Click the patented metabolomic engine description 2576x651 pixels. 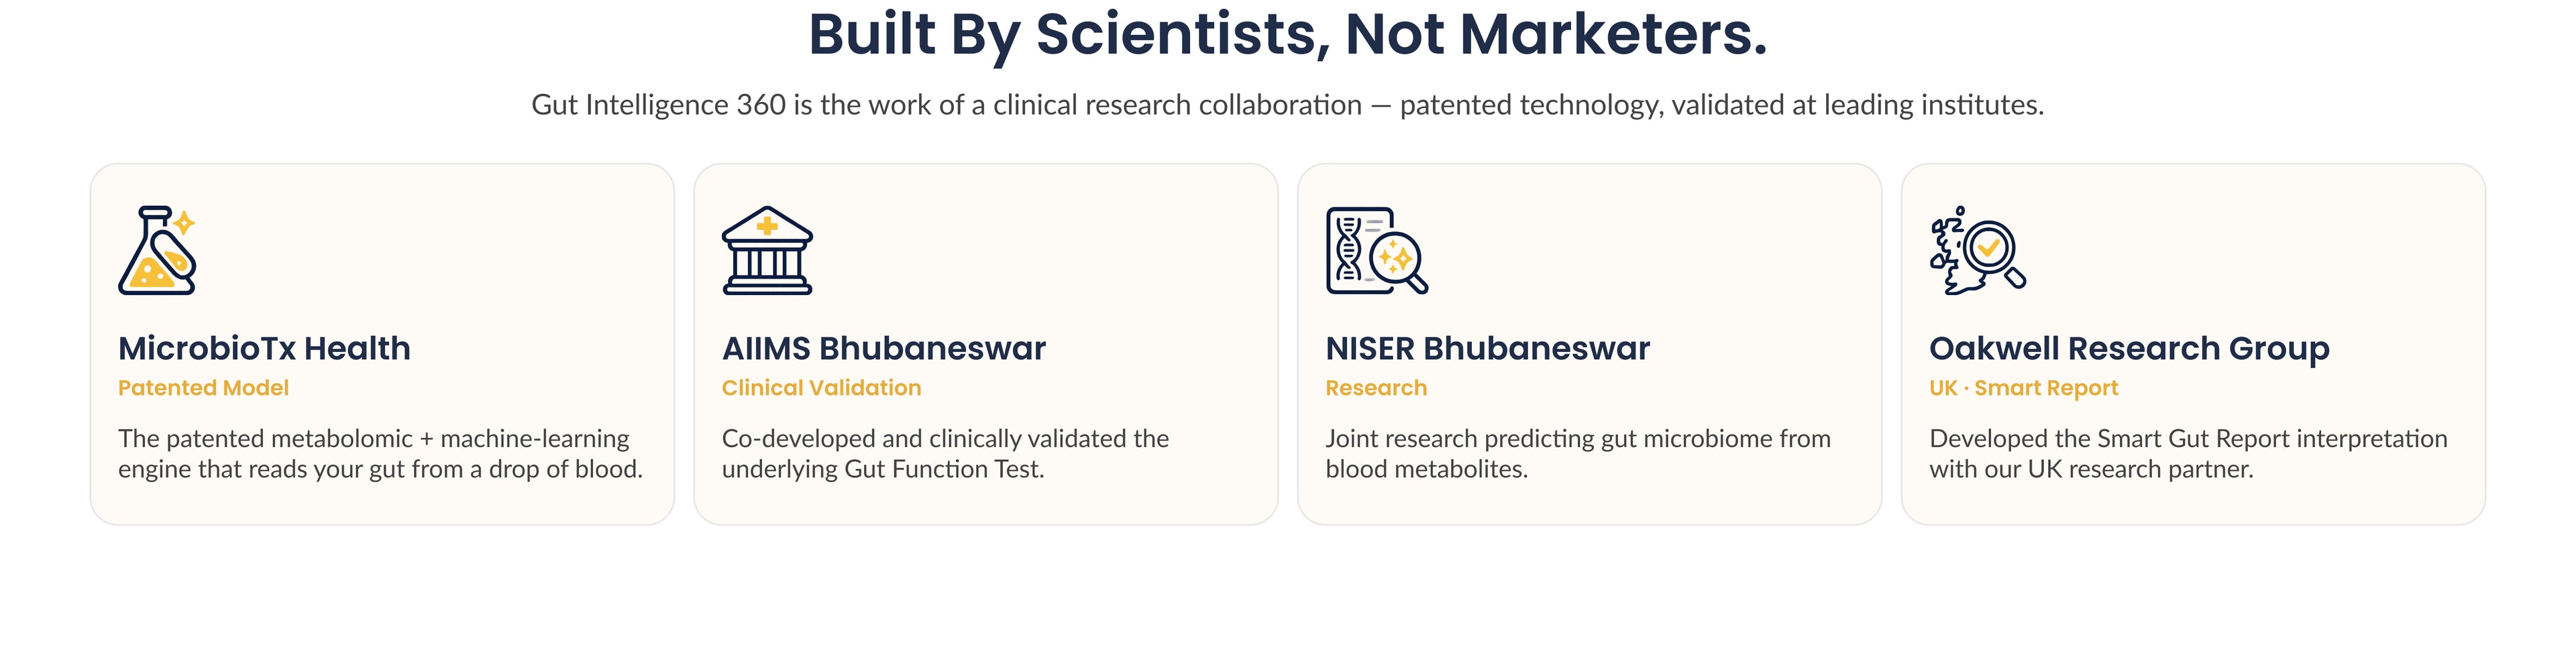[380, 454]
